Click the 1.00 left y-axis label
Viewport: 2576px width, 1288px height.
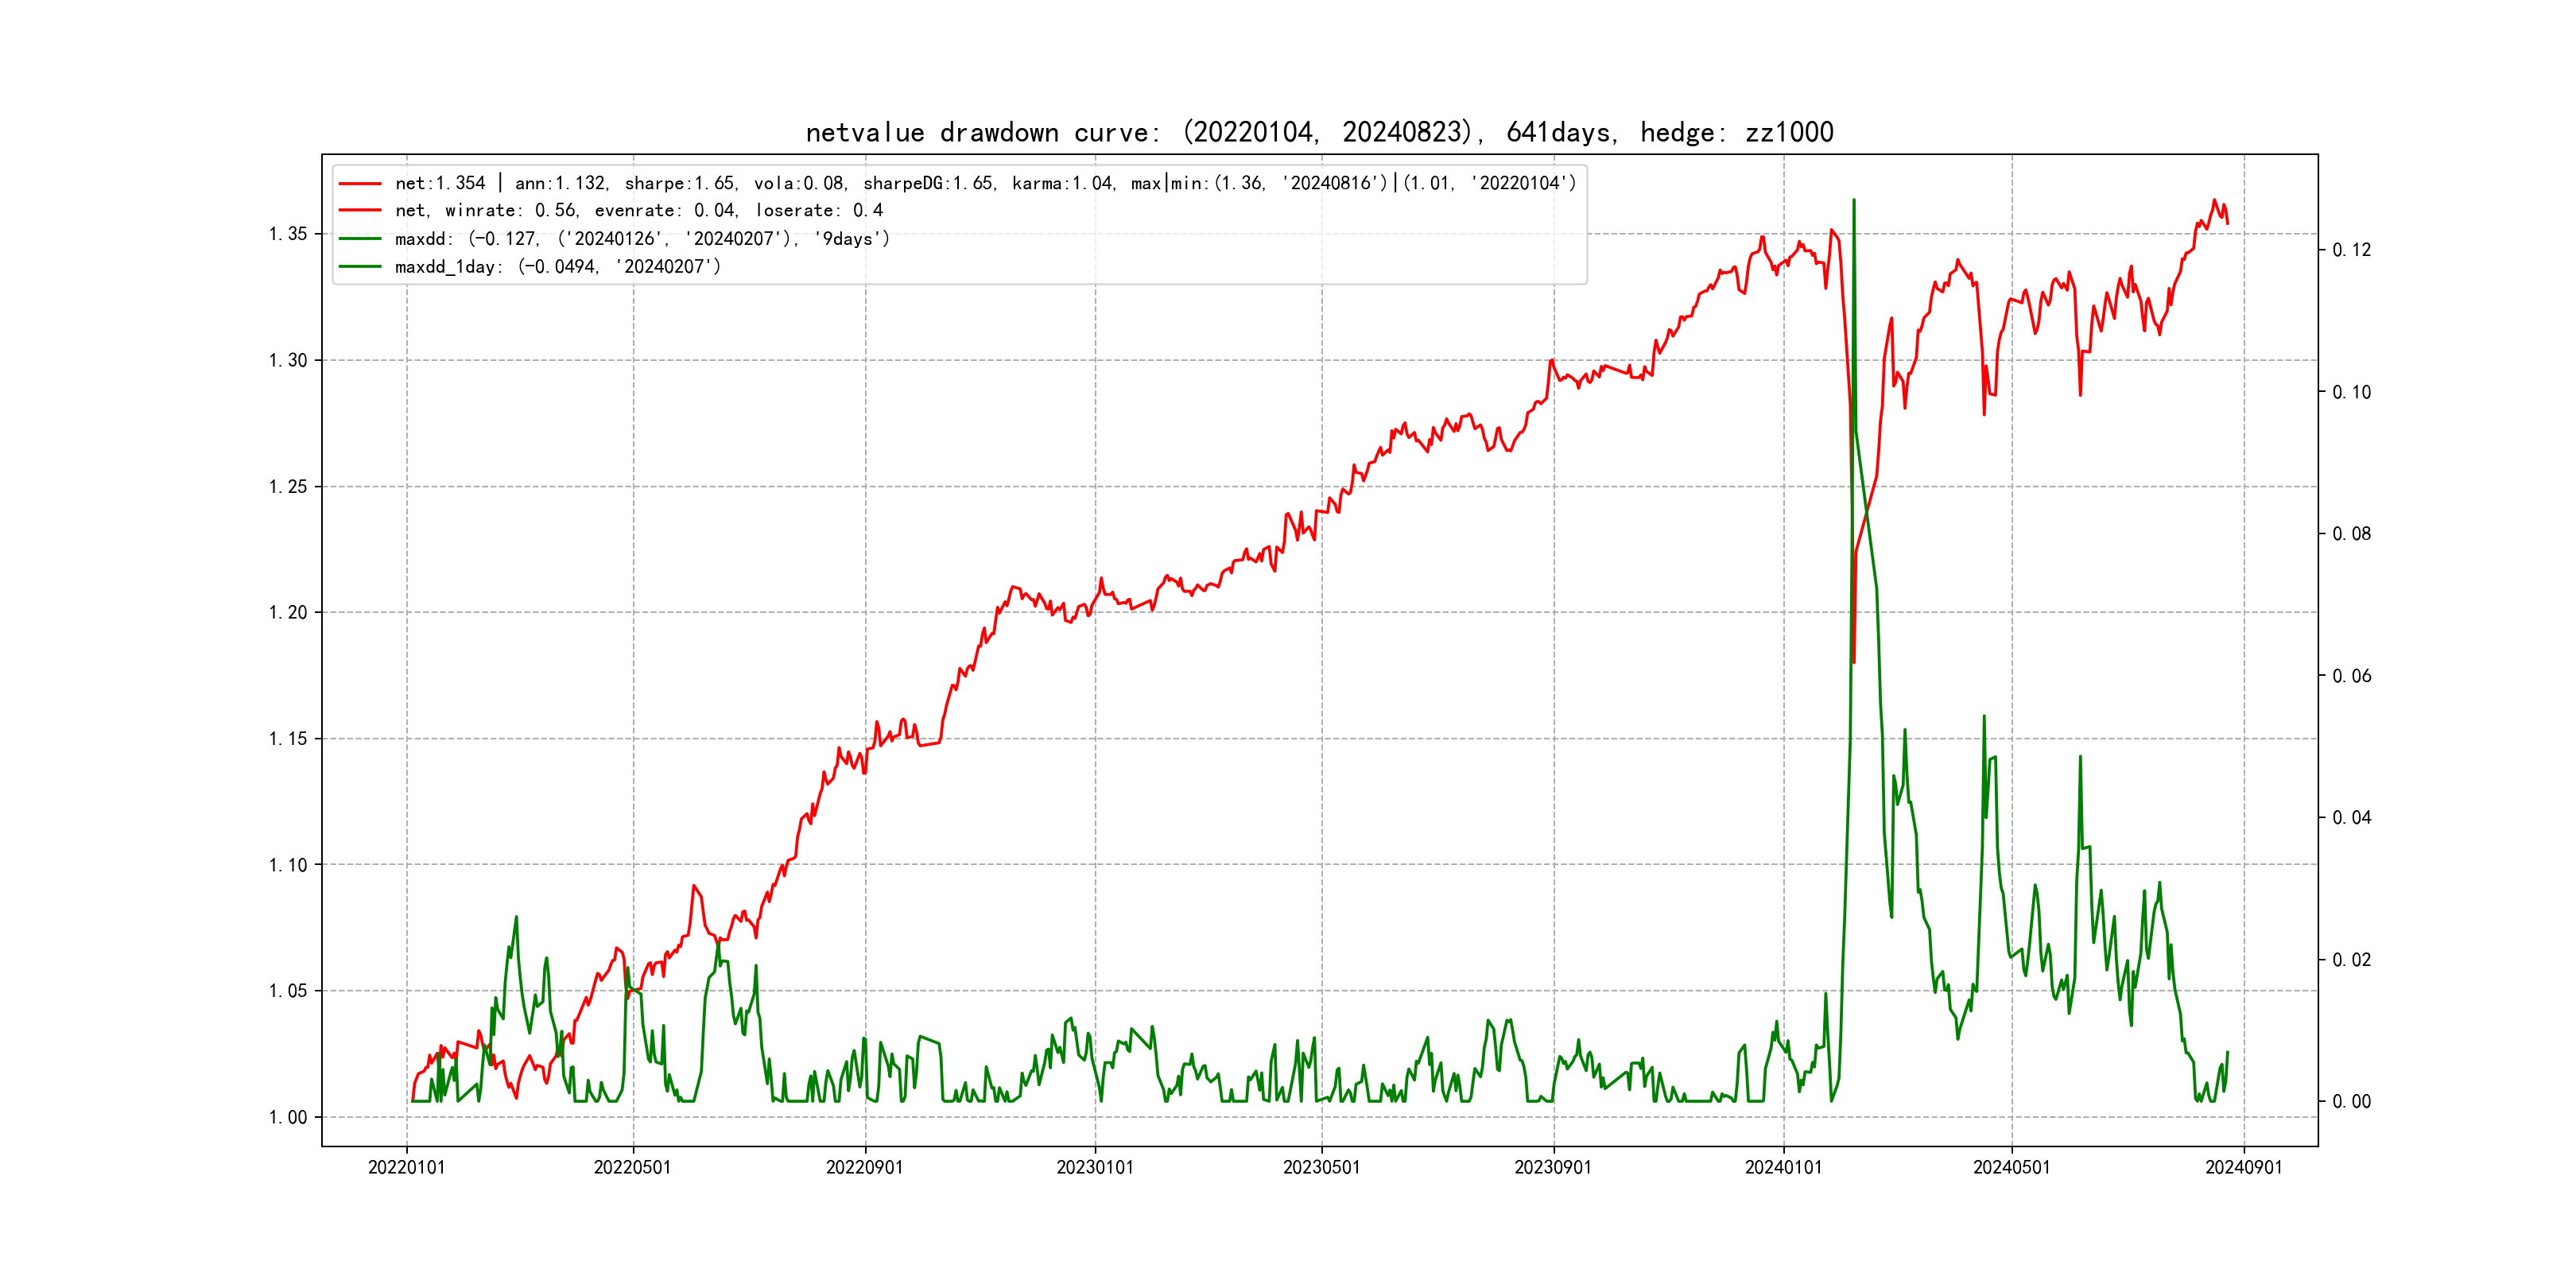[287, 1118]
